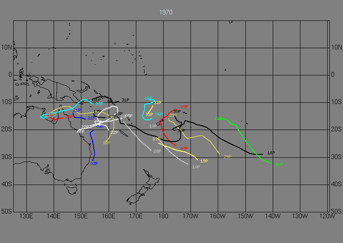Click the 03P label below the blue track

[x=95, y=163]
